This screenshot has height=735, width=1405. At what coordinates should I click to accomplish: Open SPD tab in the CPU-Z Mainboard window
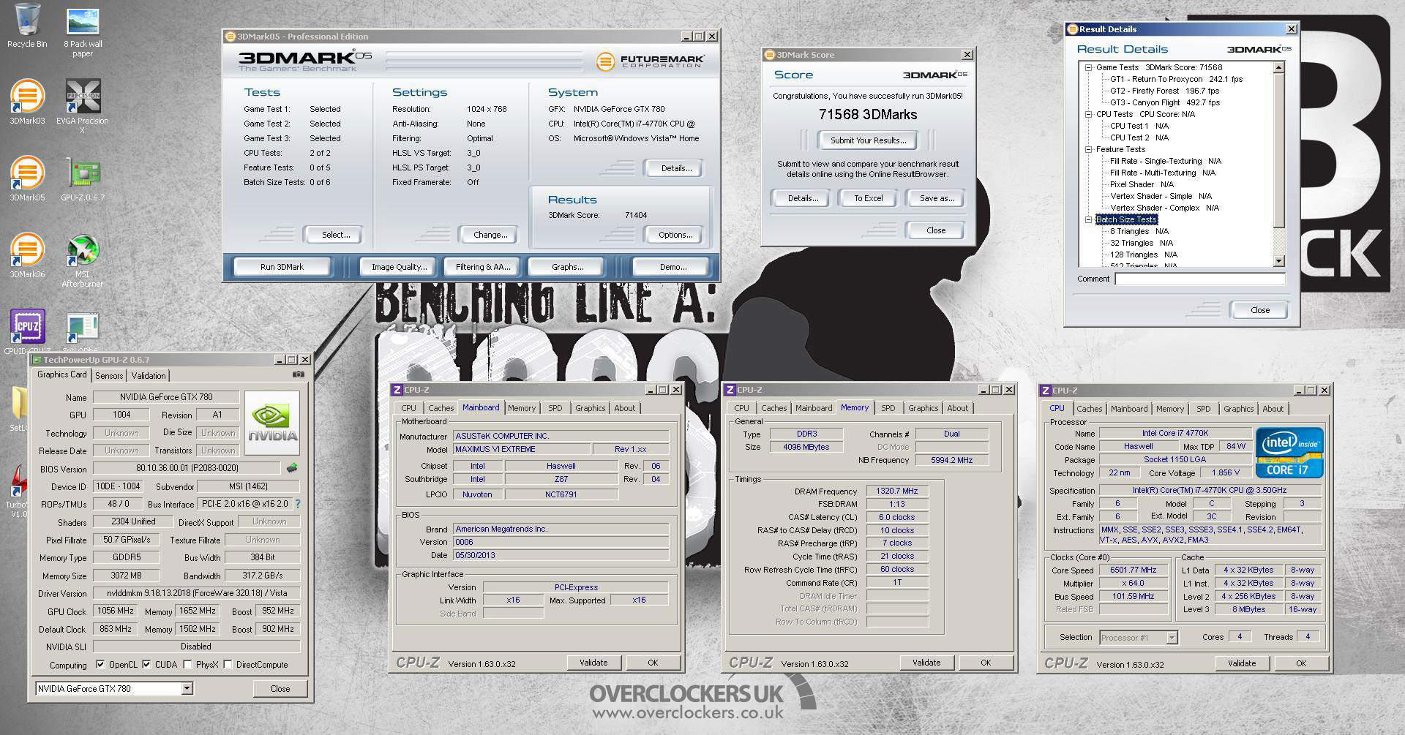coord(555,408)
